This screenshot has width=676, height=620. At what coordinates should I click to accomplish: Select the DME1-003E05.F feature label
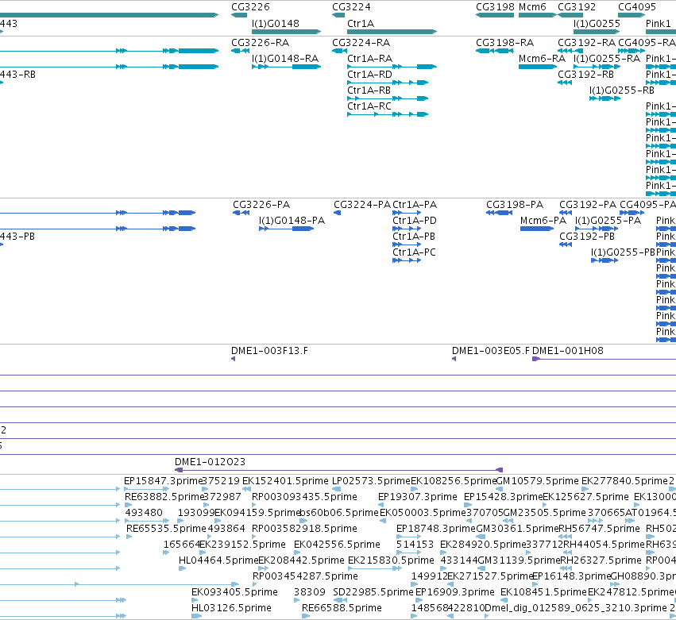[491, 351]
